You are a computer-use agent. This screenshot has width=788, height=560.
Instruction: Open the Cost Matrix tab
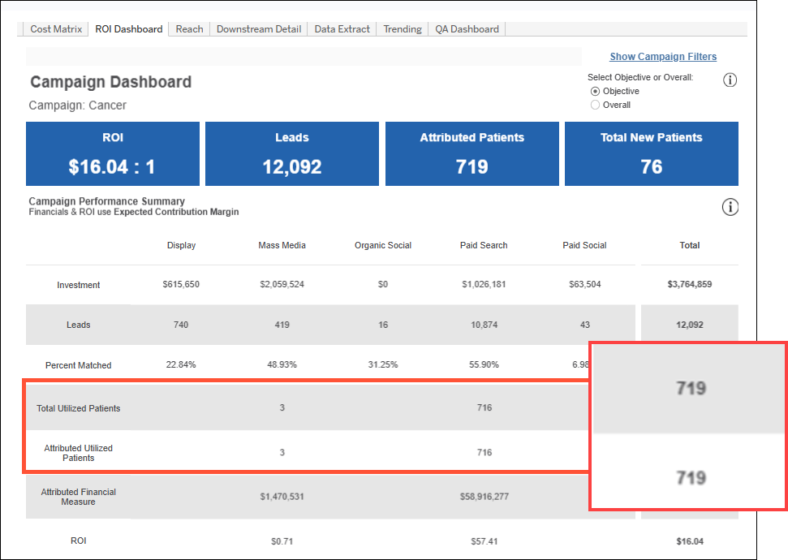(x=56, y=29)
